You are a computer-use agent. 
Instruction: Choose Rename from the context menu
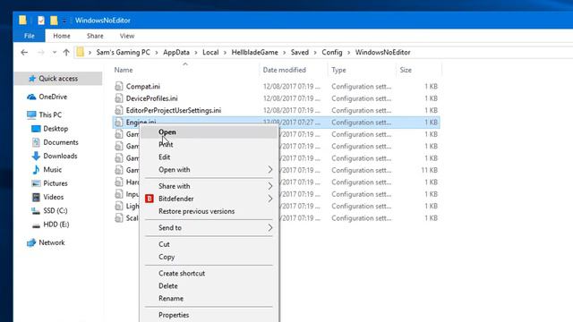(210, 299)
